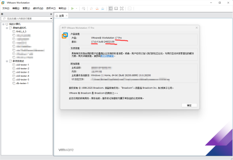Screen dimensions: 233x160
Task: Click the folder icon beside 原有的虚拟机
Action: 10,28
